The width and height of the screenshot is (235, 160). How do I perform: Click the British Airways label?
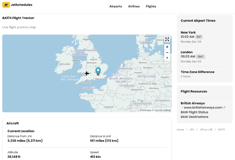pyautogui.click(x=193, y=103)
